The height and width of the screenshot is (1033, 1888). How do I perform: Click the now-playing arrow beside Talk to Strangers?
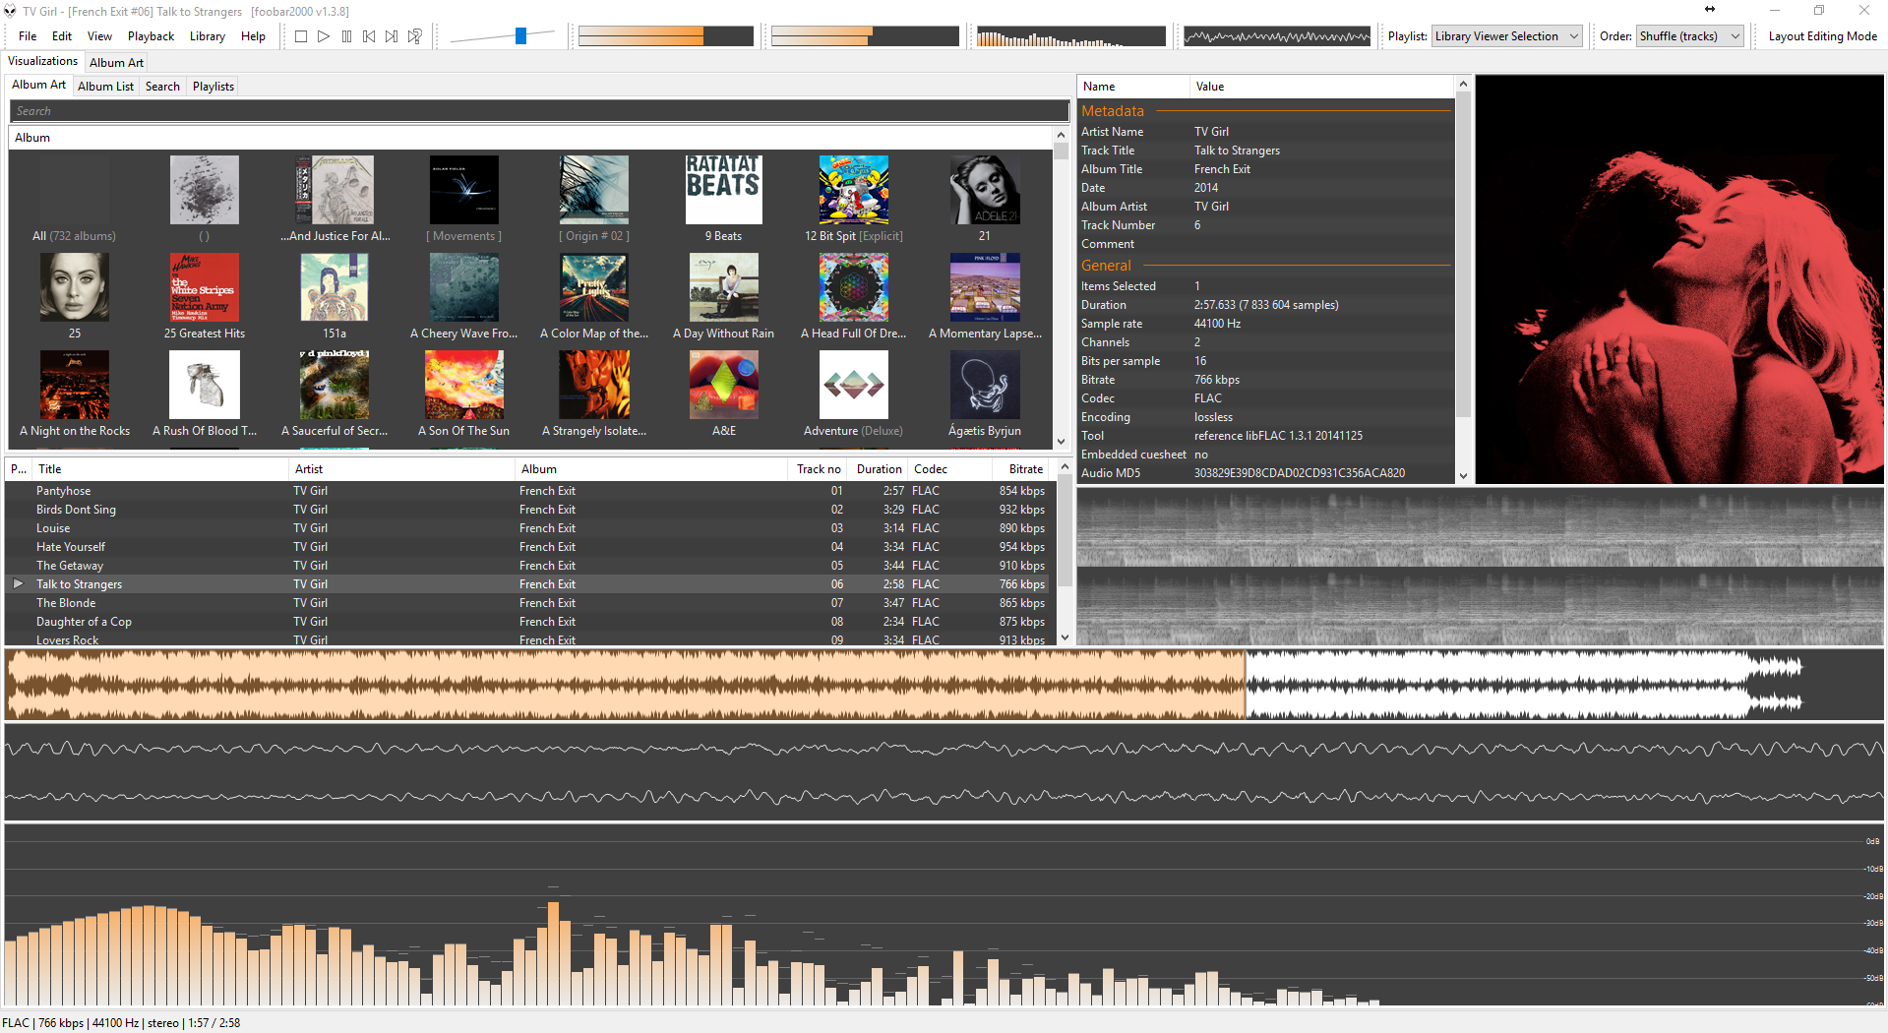[x=18, y=584]
